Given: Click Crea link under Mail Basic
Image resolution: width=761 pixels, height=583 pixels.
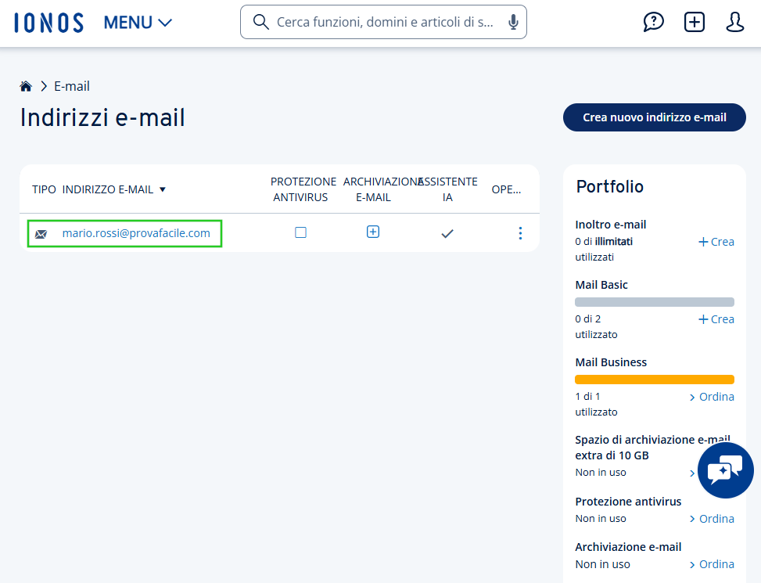Looking at the screenshot, I should coord(716,319).
